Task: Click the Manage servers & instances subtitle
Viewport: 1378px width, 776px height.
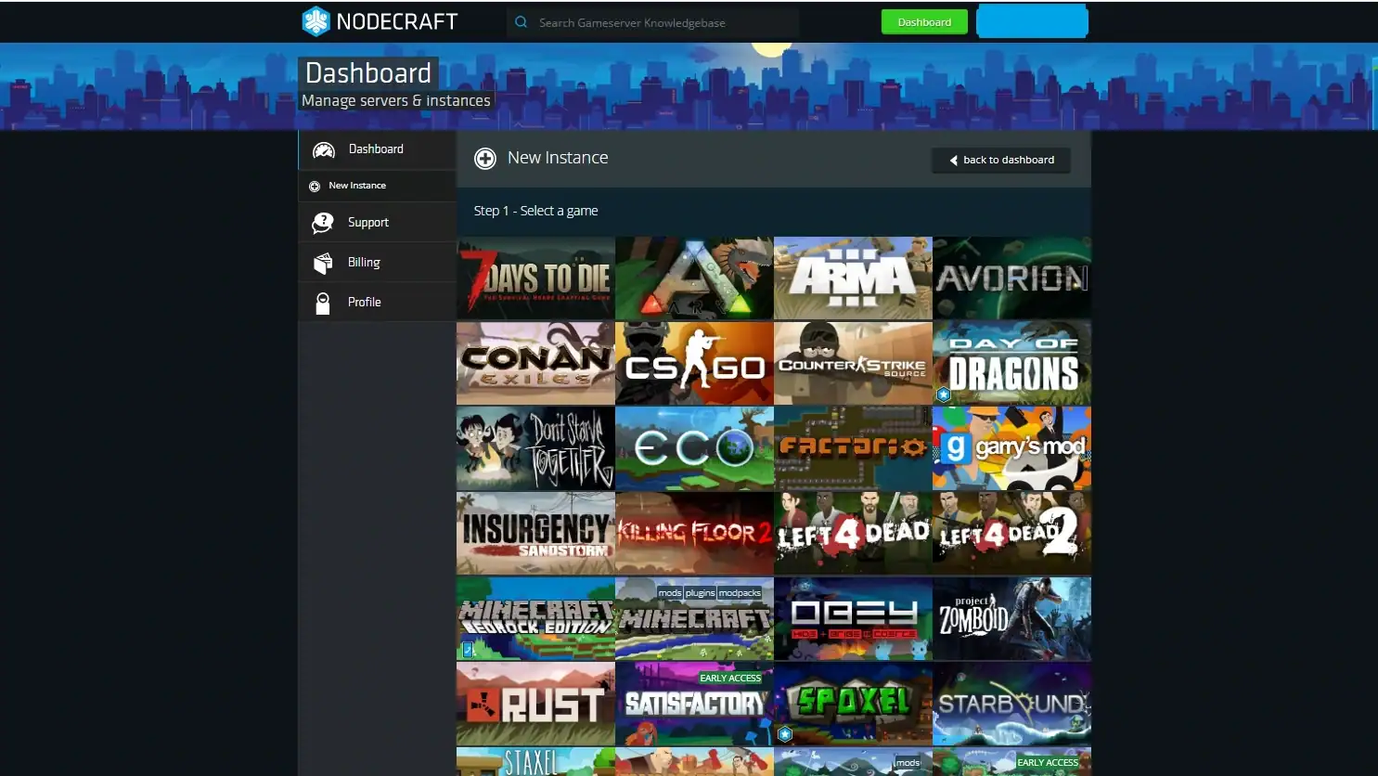Action: click(395, 101)
